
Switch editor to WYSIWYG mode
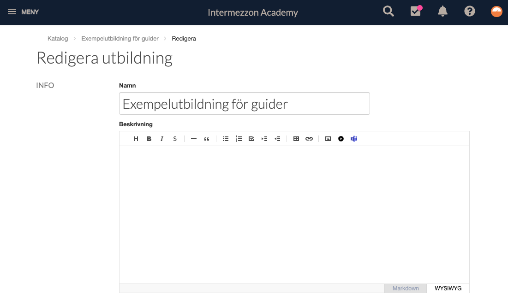click(x=448, y=288)
